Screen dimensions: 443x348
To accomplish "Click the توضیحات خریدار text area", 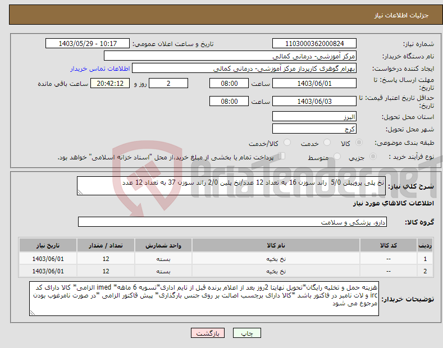I will click(204, 299).
